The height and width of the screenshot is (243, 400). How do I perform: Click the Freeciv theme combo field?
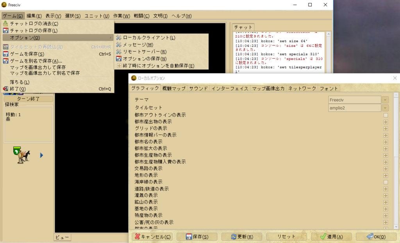click(x=355, y=100)
